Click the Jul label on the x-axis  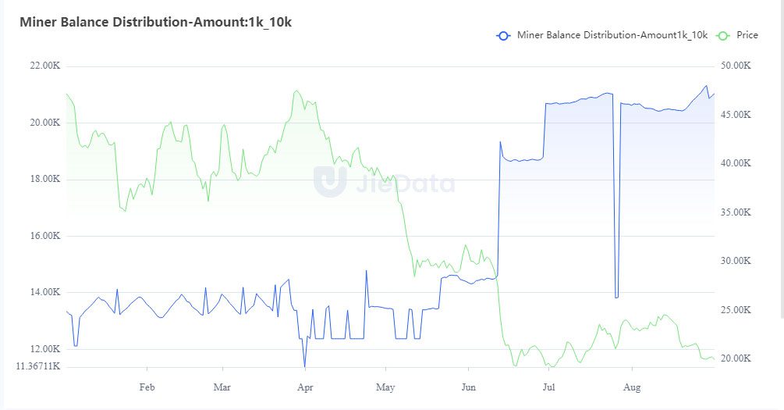click(548, 387)
